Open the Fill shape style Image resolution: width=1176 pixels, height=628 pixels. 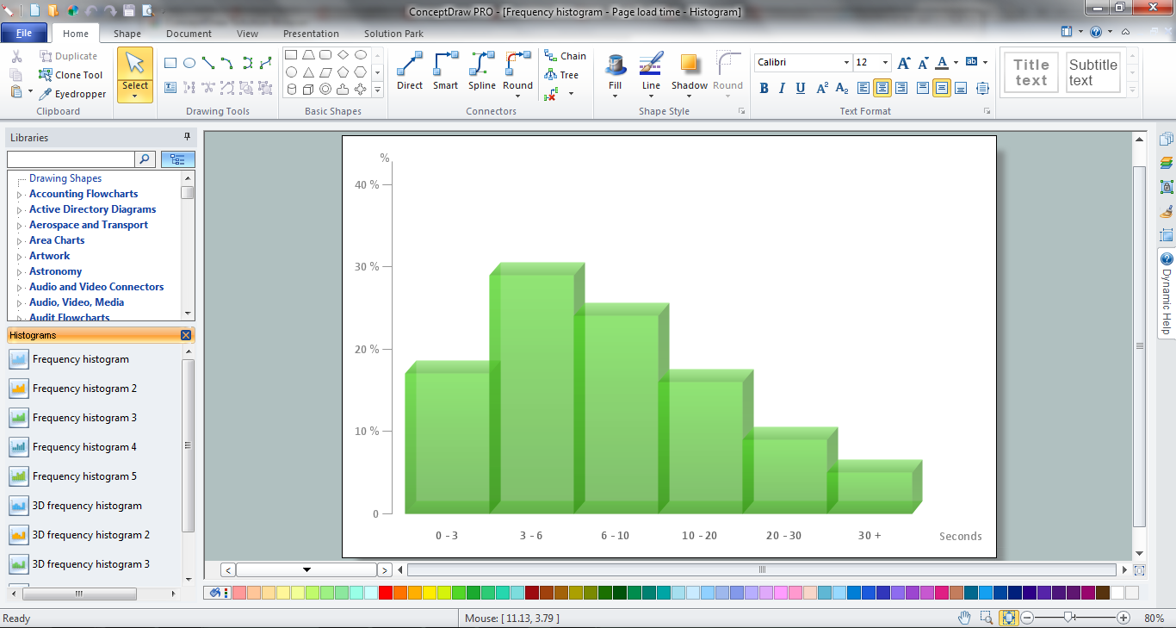click(615, 71)
